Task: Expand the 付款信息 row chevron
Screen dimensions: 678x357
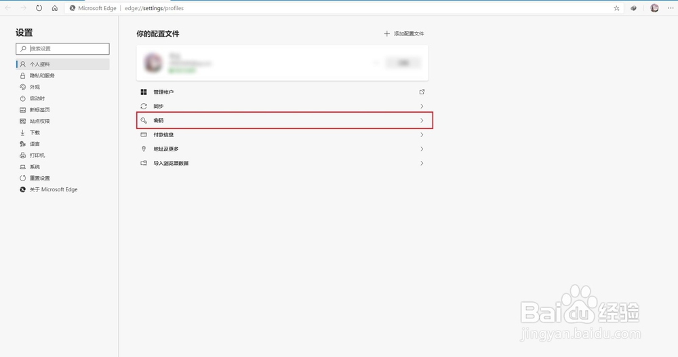Action: 422,134
